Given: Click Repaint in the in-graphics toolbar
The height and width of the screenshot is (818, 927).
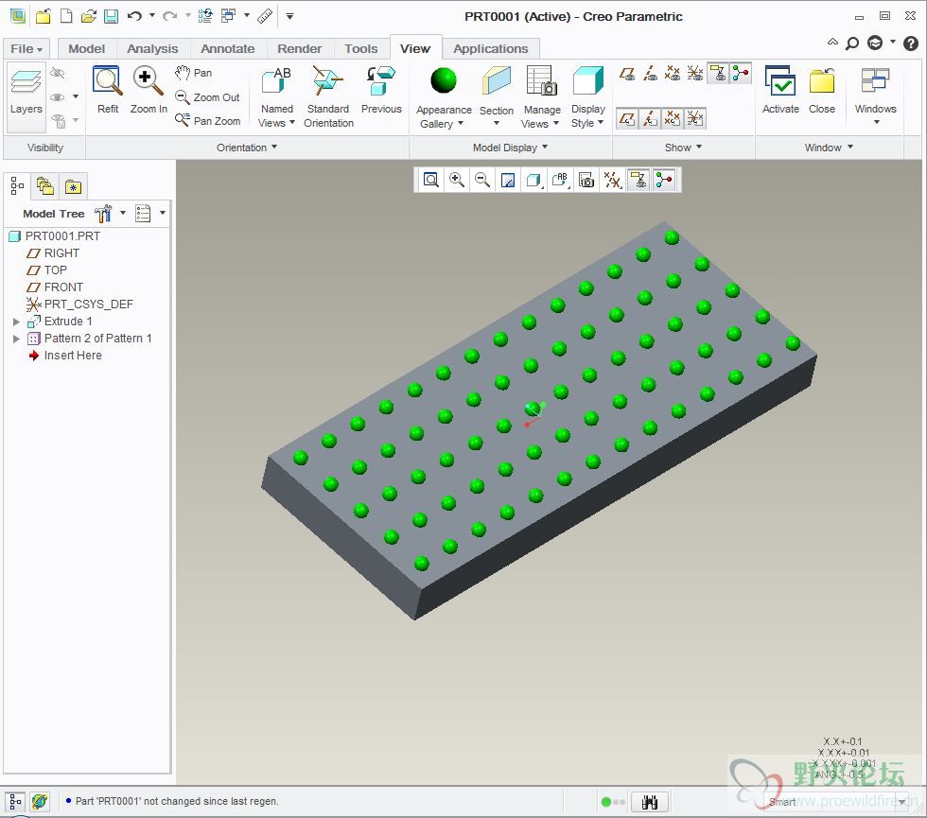Looking at the screenshot, I should click(x=508, y=180).
